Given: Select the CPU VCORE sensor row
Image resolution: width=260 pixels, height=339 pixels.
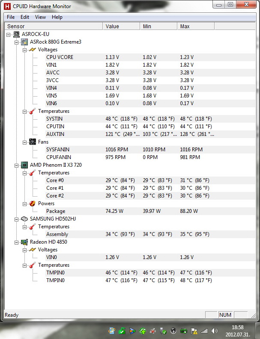Looking at the screenshot, I should pyautogui.click(x=60, y=57).
